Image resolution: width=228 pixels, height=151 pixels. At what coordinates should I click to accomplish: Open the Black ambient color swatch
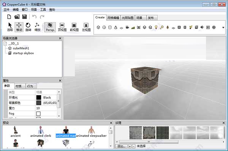39,98
